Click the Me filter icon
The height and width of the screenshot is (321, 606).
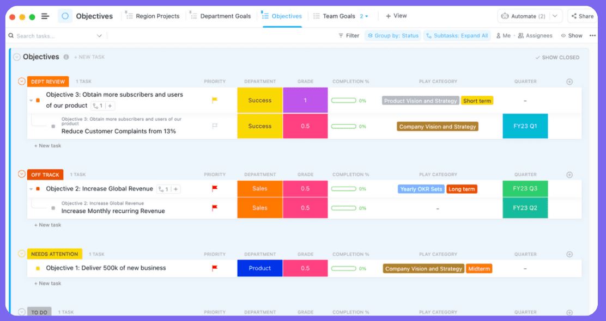point(502,35)
